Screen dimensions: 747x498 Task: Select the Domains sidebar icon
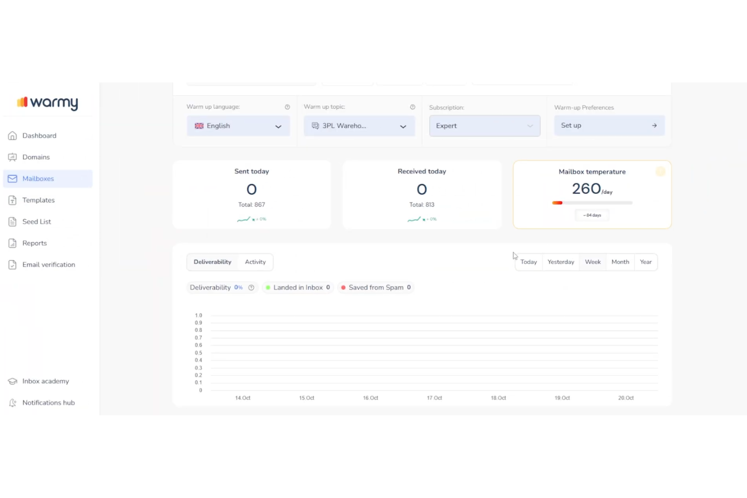point(12,157)
